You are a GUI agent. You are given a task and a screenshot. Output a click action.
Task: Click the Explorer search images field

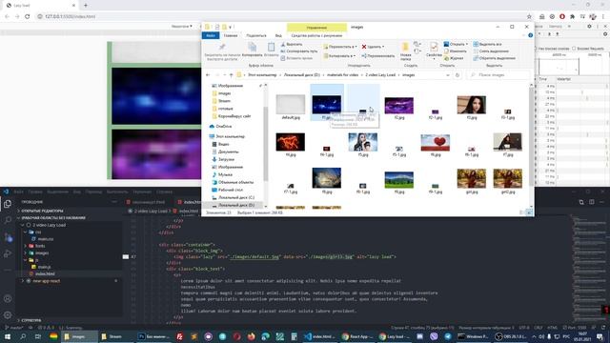click(498, 75)
